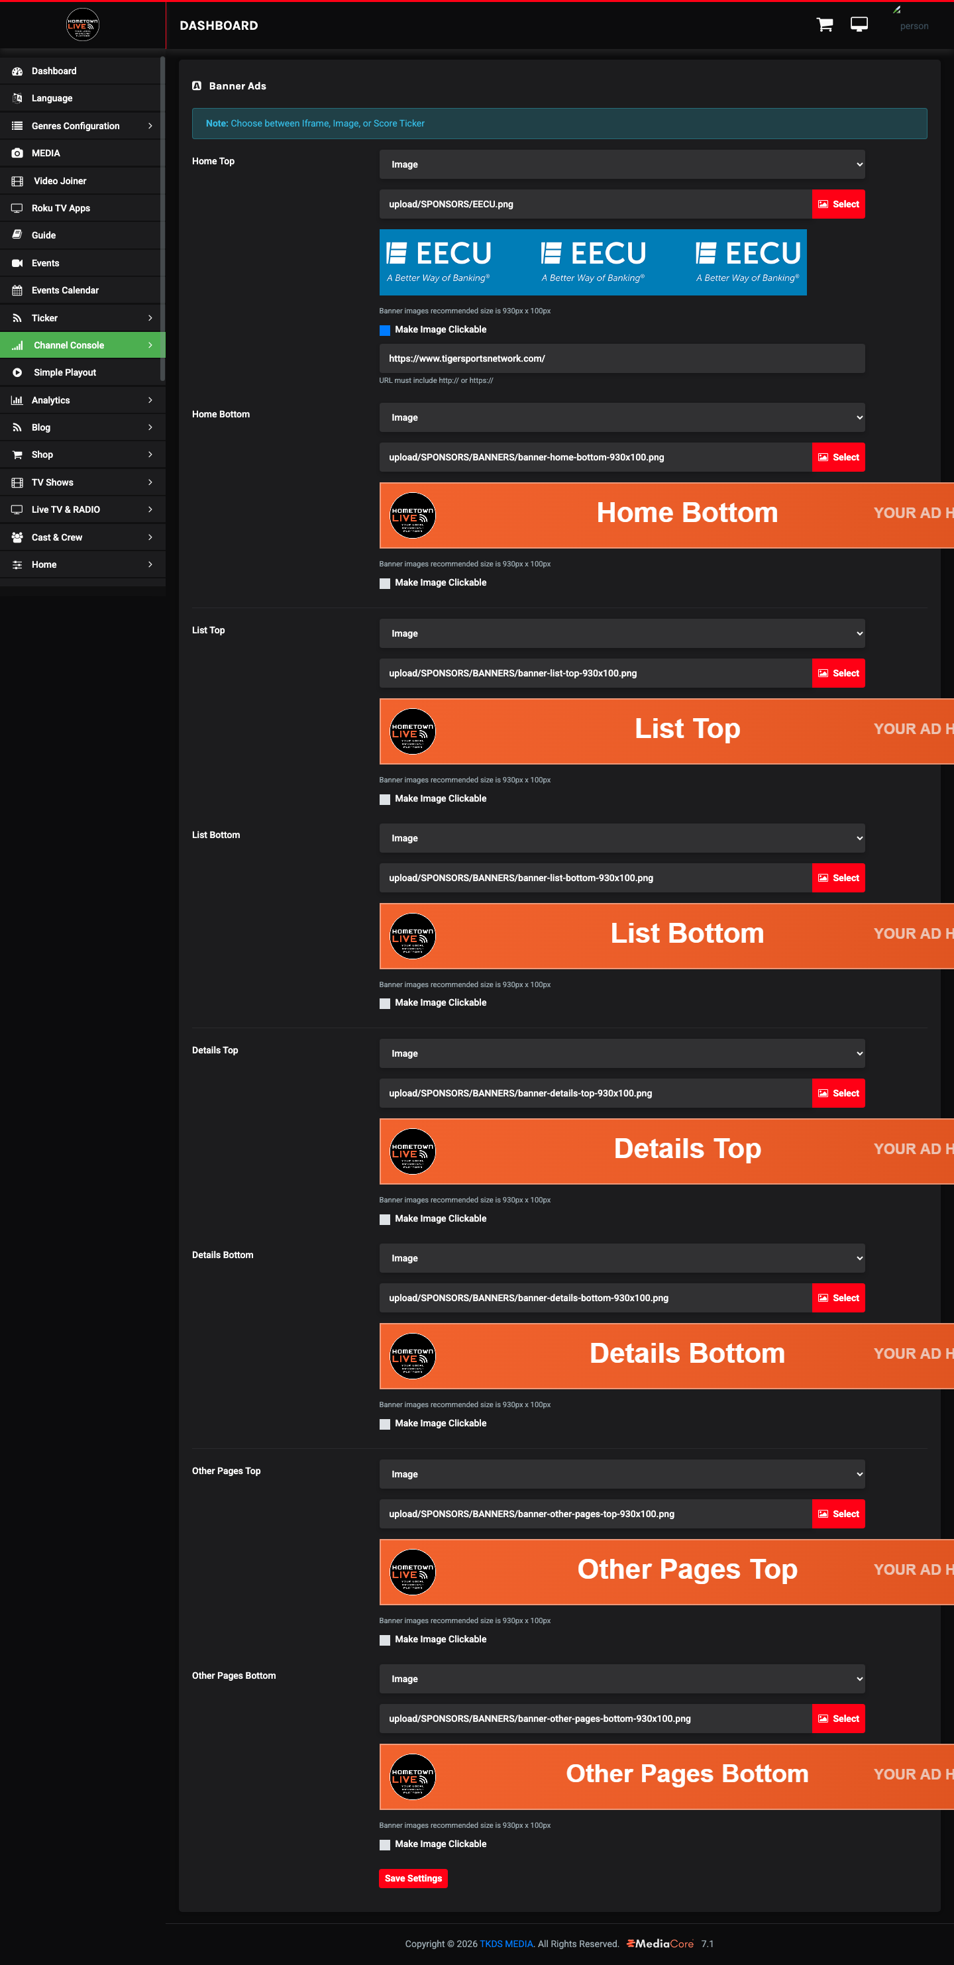The image size is (954, 1965).
Task: Click the Hometown Live logo in header
Action: click(82, 25)
